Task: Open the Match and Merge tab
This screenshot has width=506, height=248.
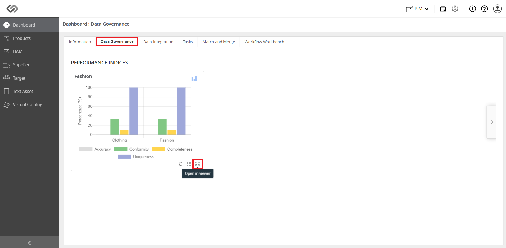Action: (x=219, y=42)
